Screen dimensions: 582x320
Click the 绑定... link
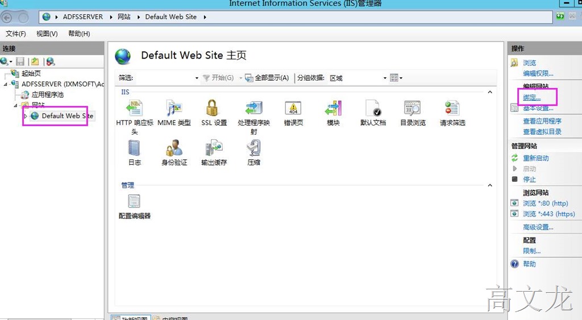[532, 98]
